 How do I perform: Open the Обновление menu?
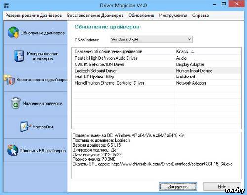141,15
